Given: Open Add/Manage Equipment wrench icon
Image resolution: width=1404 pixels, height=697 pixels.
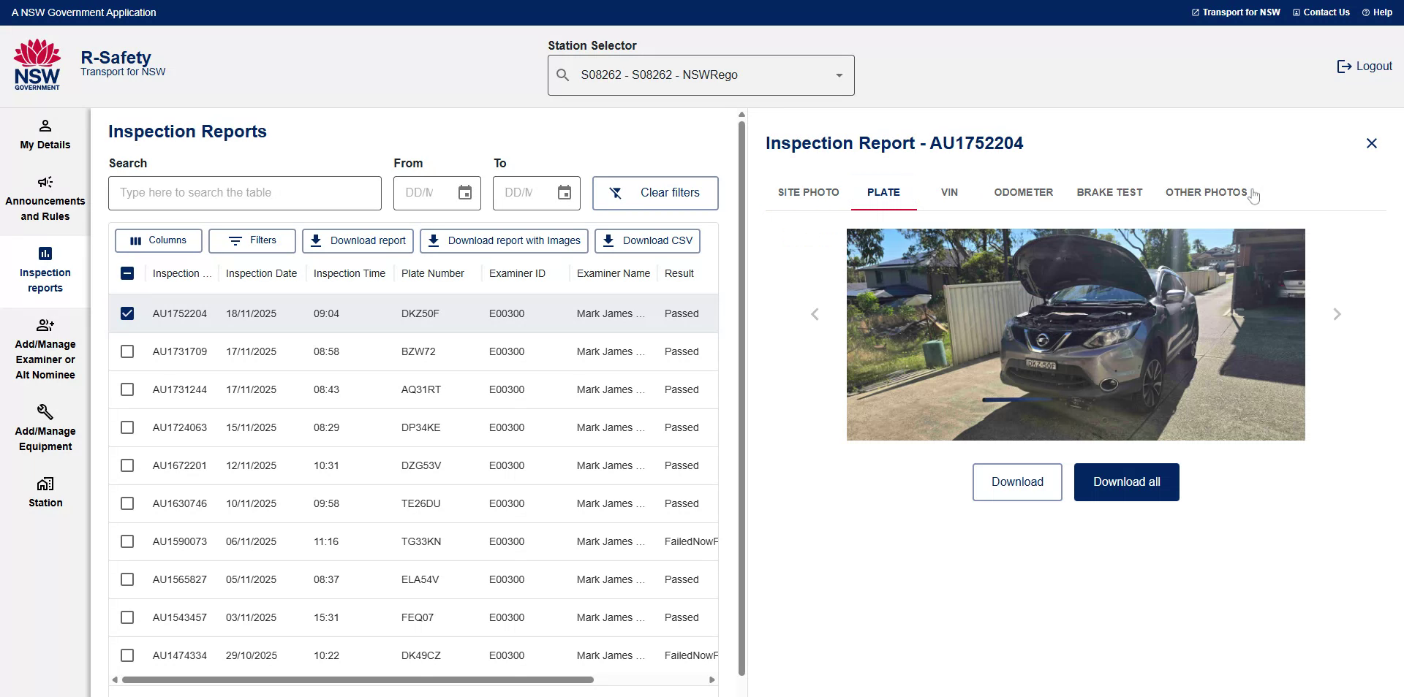Looking at the screenshot, I should coord(45,412).
